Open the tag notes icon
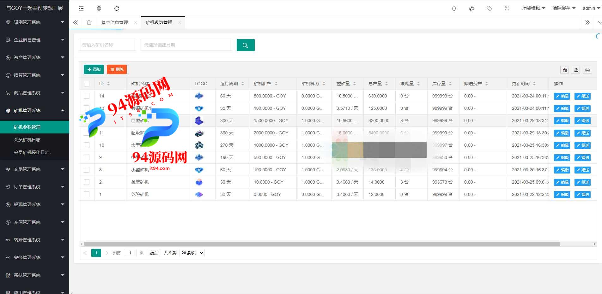This screenshot has height=294, width=602. (x=490, y=9)
